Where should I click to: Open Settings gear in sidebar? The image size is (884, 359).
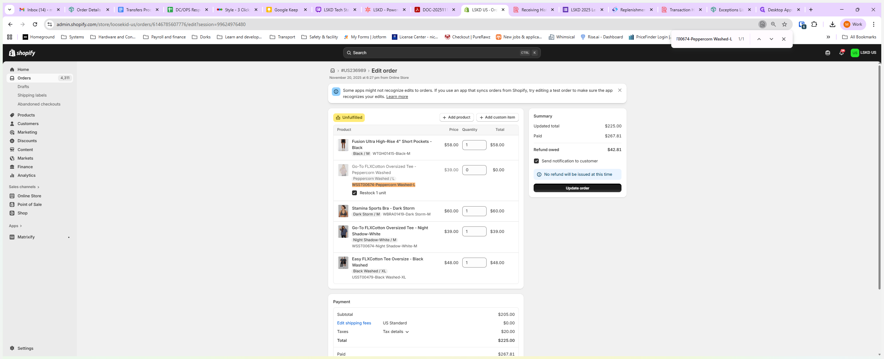click(12, 348)
